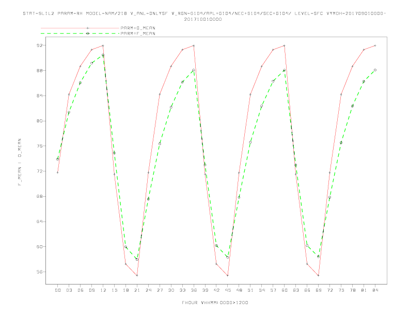Screen dimensions: 409x316
Task: Click x-axis tick label 24
Action: click(148, 290)
